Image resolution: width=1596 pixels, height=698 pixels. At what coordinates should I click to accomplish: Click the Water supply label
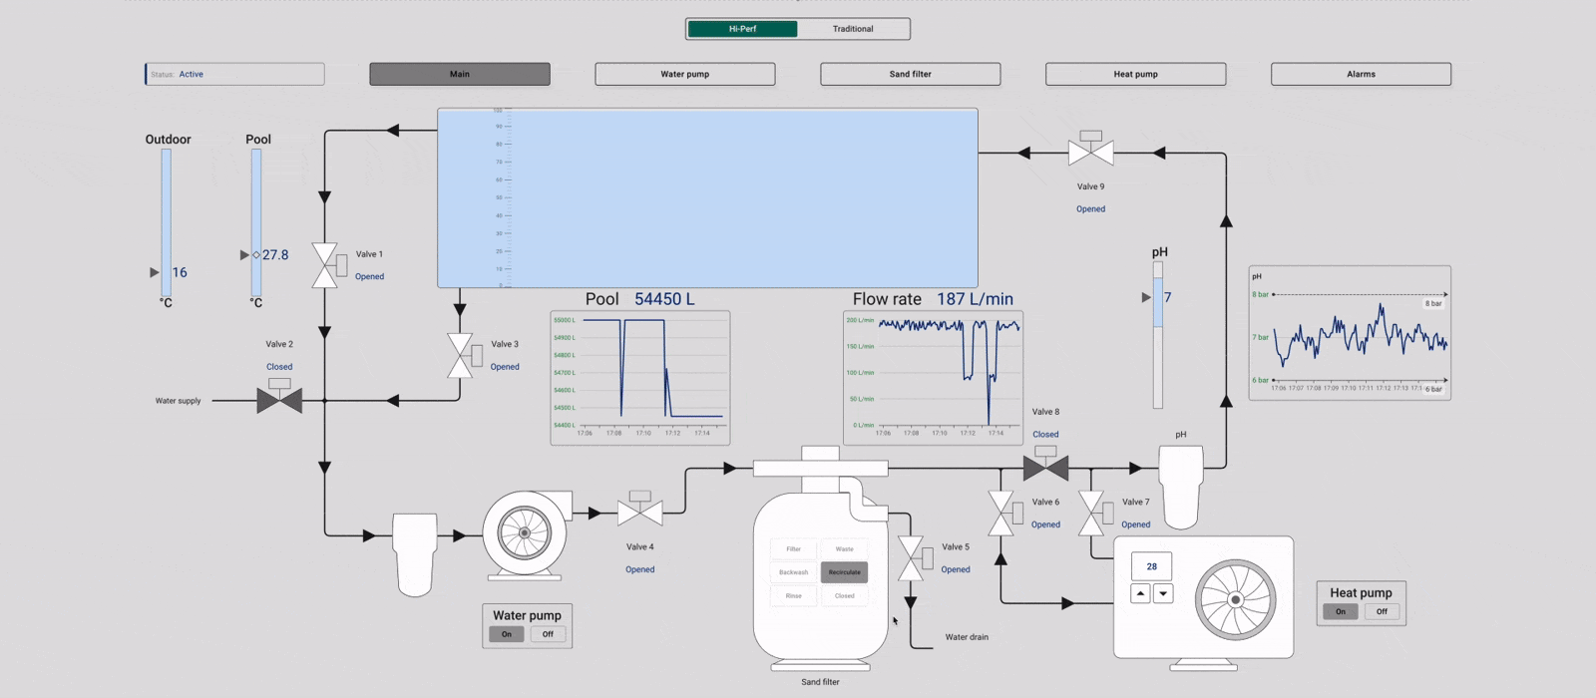pos(178,401)
